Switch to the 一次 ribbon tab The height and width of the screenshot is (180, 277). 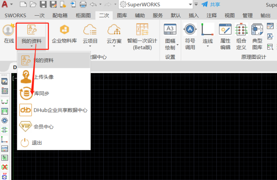[x=40, y=16]
